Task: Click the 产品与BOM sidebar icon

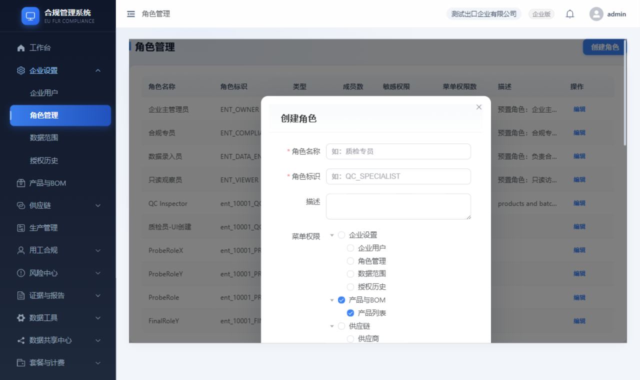Action: click(x=20, y=183)
